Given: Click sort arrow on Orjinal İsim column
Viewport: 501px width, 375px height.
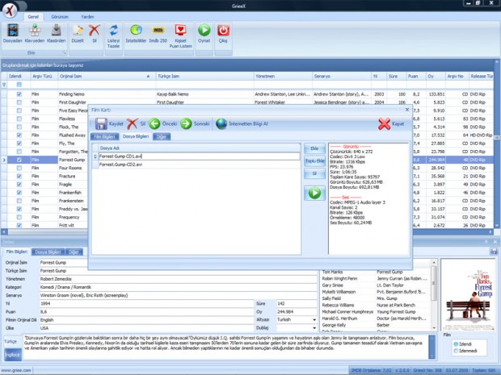Looking at the screenshot, I should (x=148, y=77).
